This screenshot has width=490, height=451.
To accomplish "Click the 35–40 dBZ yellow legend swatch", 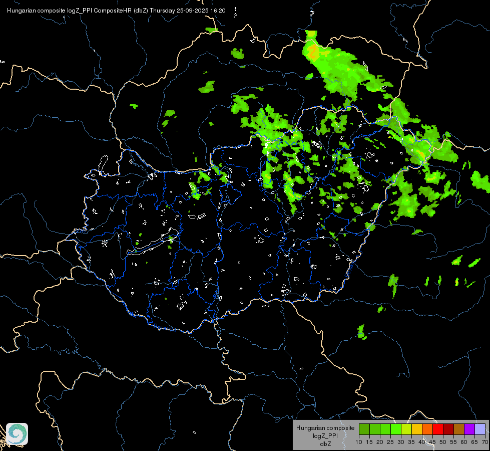I will [x=417, y=429].
